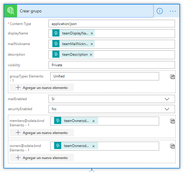The width and height of the screenshot is (185, 172).
Task: Remove the teamMailNickname token with its X
Action: (92, 44)
